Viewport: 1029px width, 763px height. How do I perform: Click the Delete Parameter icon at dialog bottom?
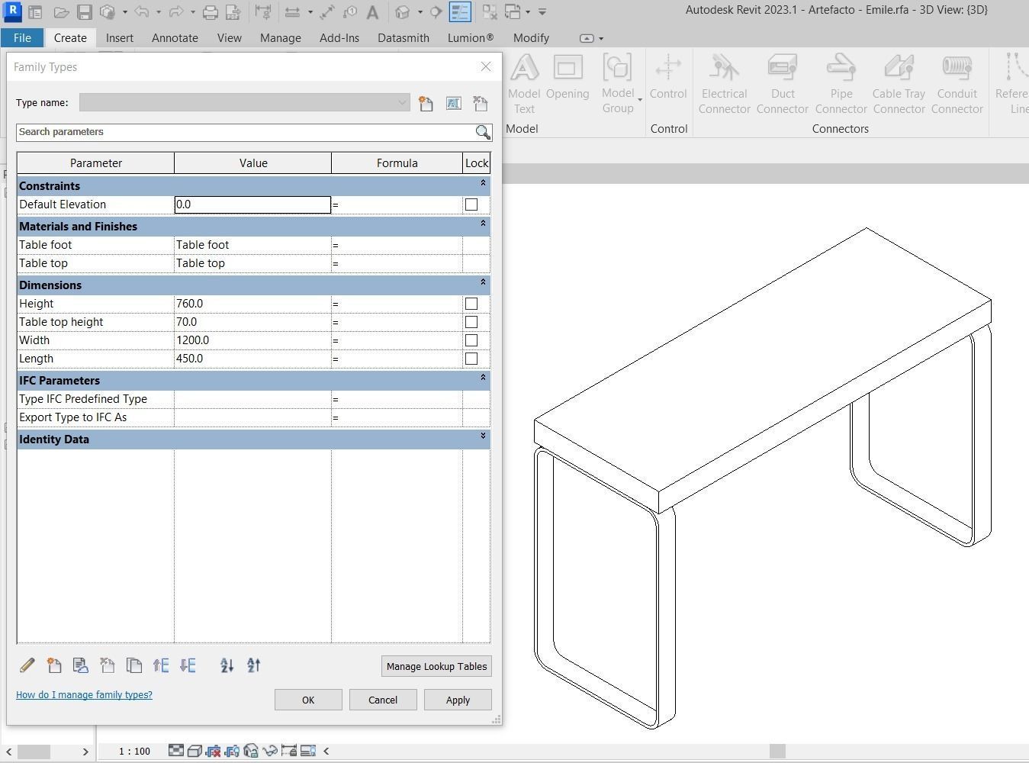[x=107, y=665]
